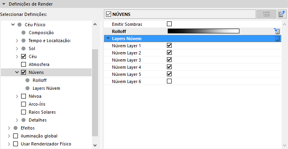Open Rolloff parameter options icon
The height and width of the screenshot is (149, 288).
click(277, 31)
